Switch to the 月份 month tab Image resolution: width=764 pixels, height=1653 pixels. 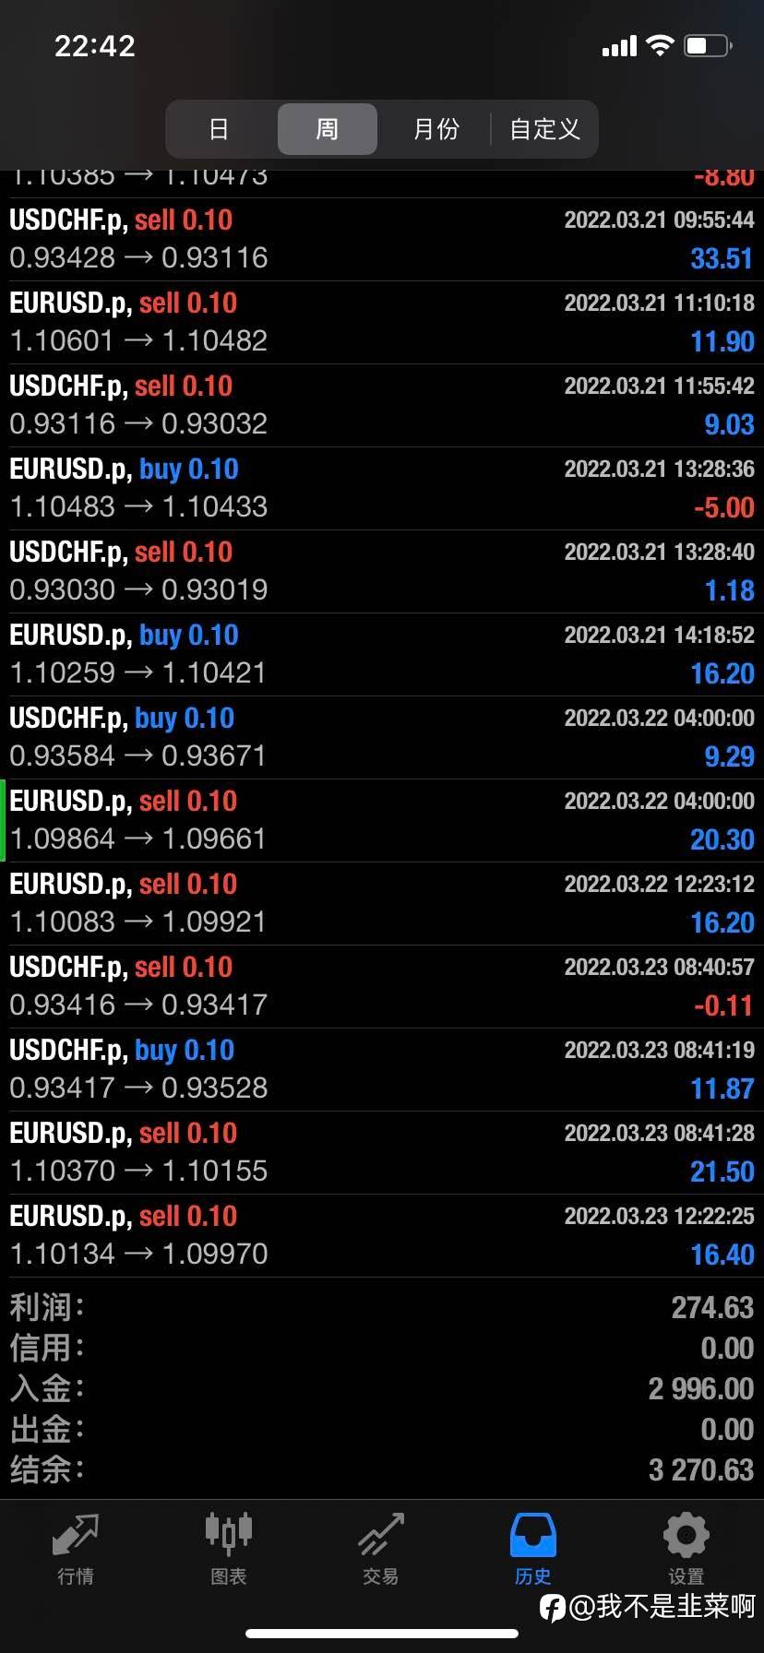tap(436, 129)
